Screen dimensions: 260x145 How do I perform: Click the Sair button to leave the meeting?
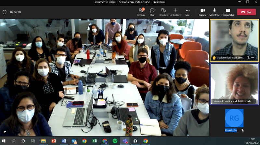tap(246, 12)
